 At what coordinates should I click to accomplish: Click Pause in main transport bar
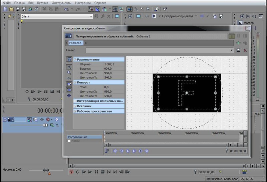pyautogui.click(x=96, y=172)
